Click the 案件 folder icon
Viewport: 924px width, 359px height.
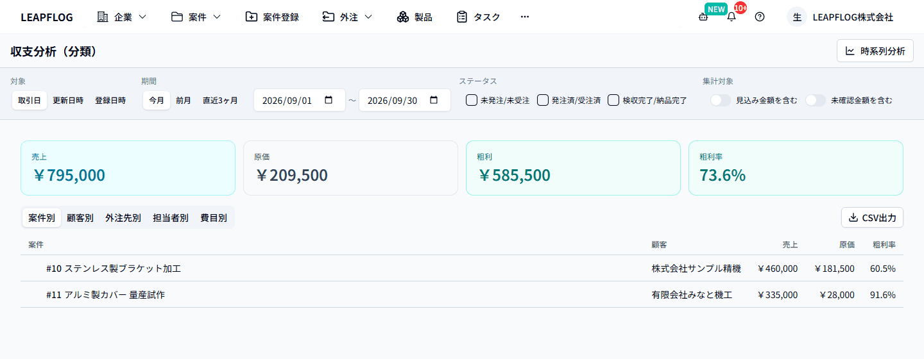[x=177, y=17]
